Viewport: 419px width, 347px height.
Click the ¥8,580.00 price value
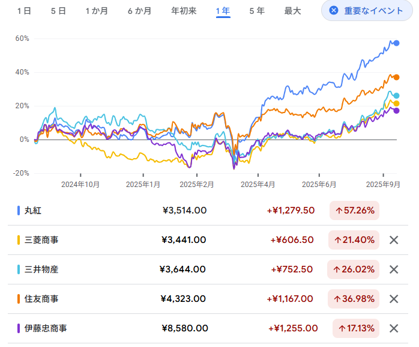click(185, 328)
